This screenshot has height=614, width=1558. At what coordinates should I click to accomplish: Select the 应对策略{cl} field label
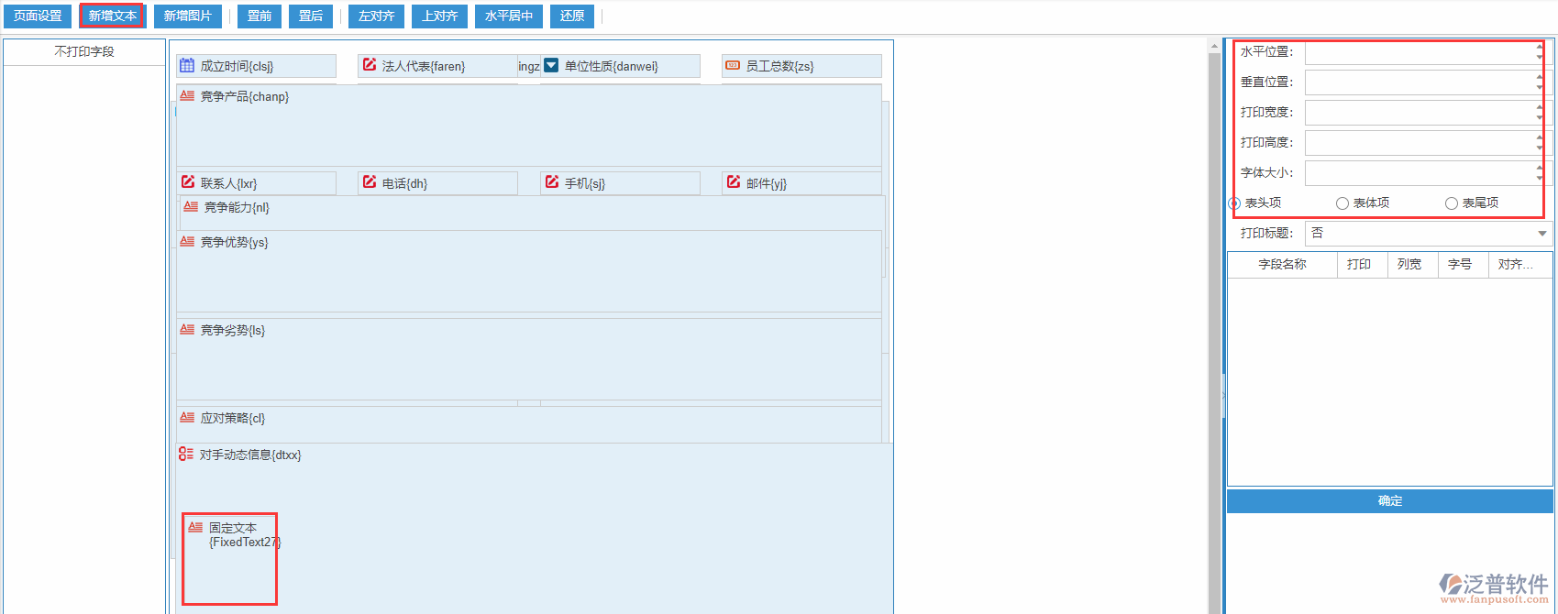(233, 418)
